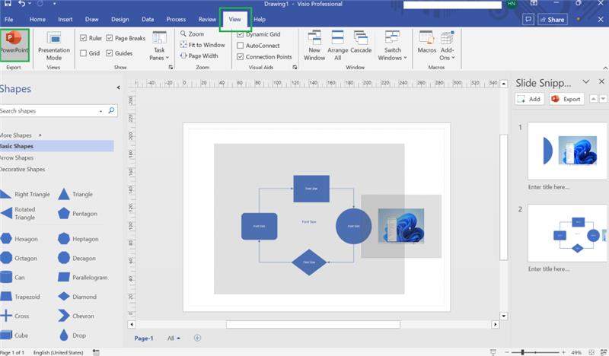Open the Comments icon
Viewport: 609px width, 356px height.
528,20
